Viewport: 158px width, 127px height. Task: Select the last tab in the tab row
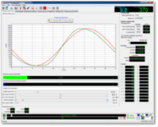pyautogui.click(x=71, y=11)
